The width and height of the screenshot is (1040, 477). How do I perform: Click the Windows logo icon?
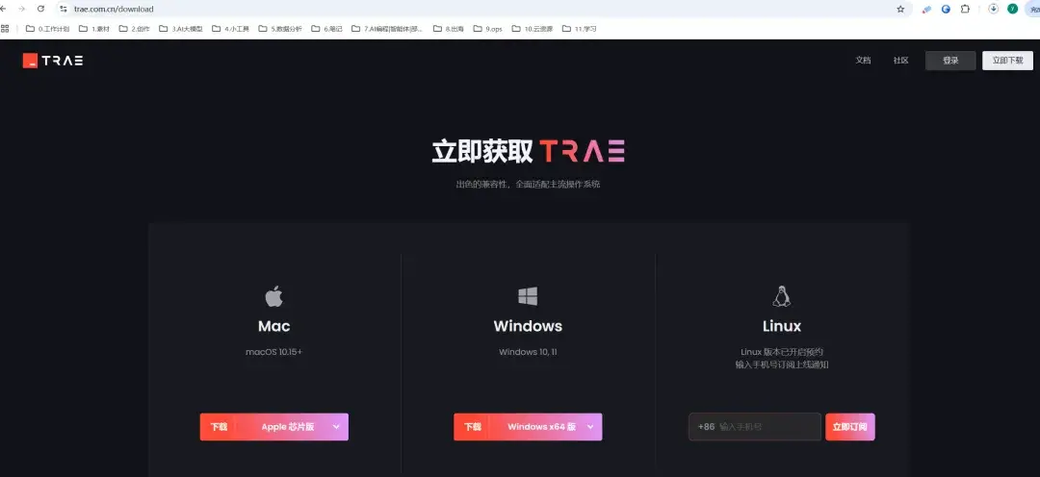[528, 296]
